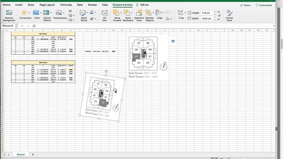Click the Height value field
Viewport: 283px width, 159px height.
pyautogui.click(x=207, y=13)
